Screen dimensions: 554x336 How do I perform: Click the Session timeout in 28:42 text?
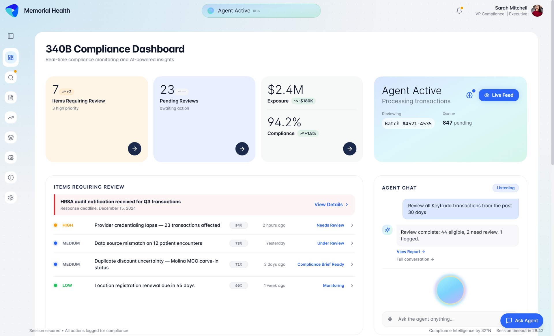pyautogui.click(x=520, y=331)
